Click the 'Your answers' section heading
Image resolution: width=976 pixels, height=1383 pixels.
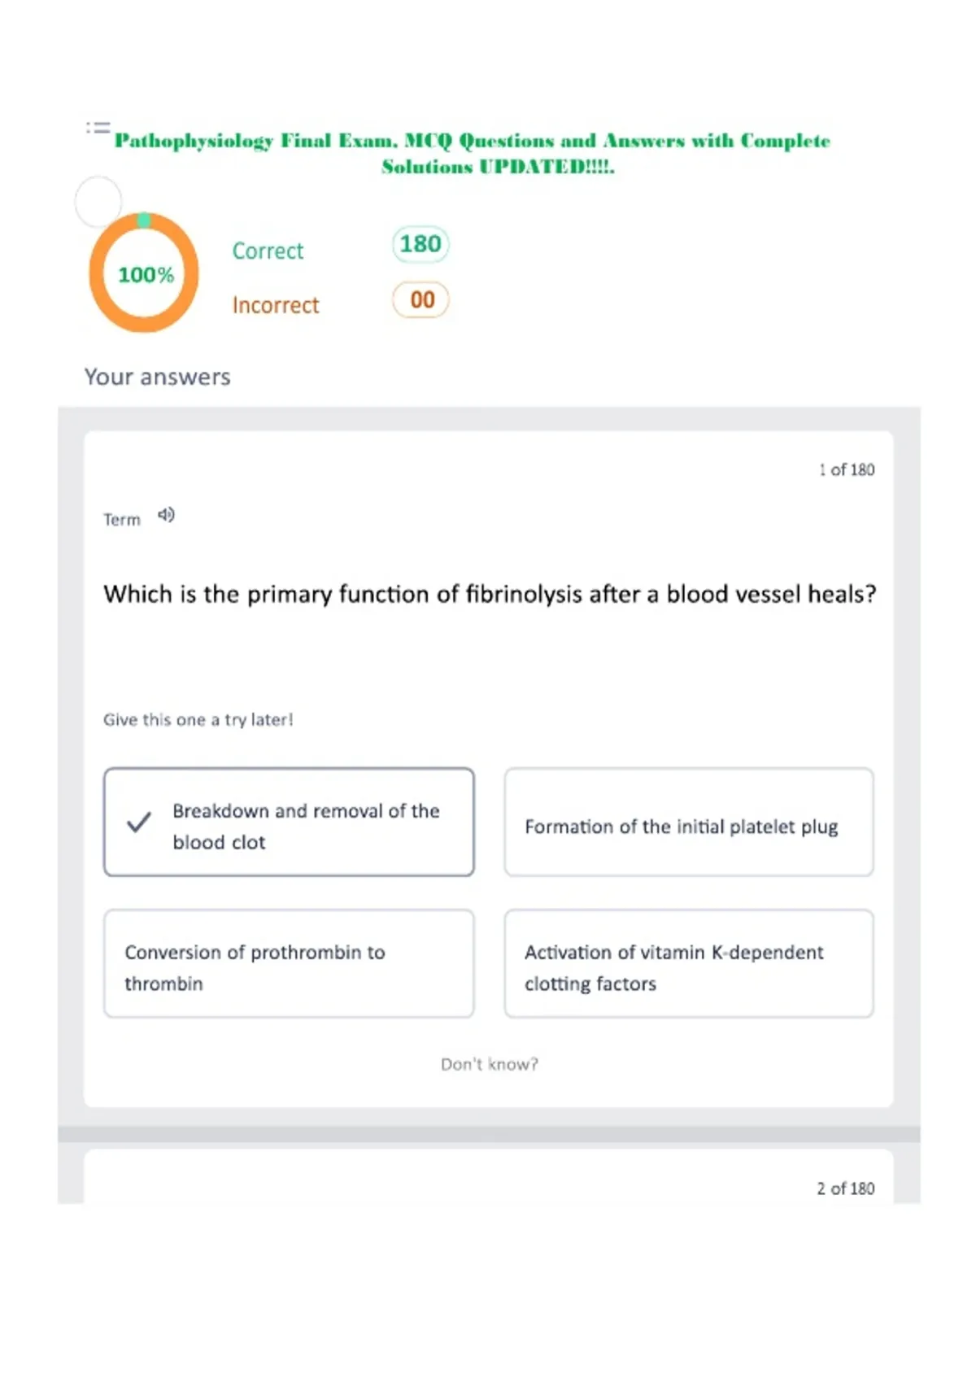(158, 377)
